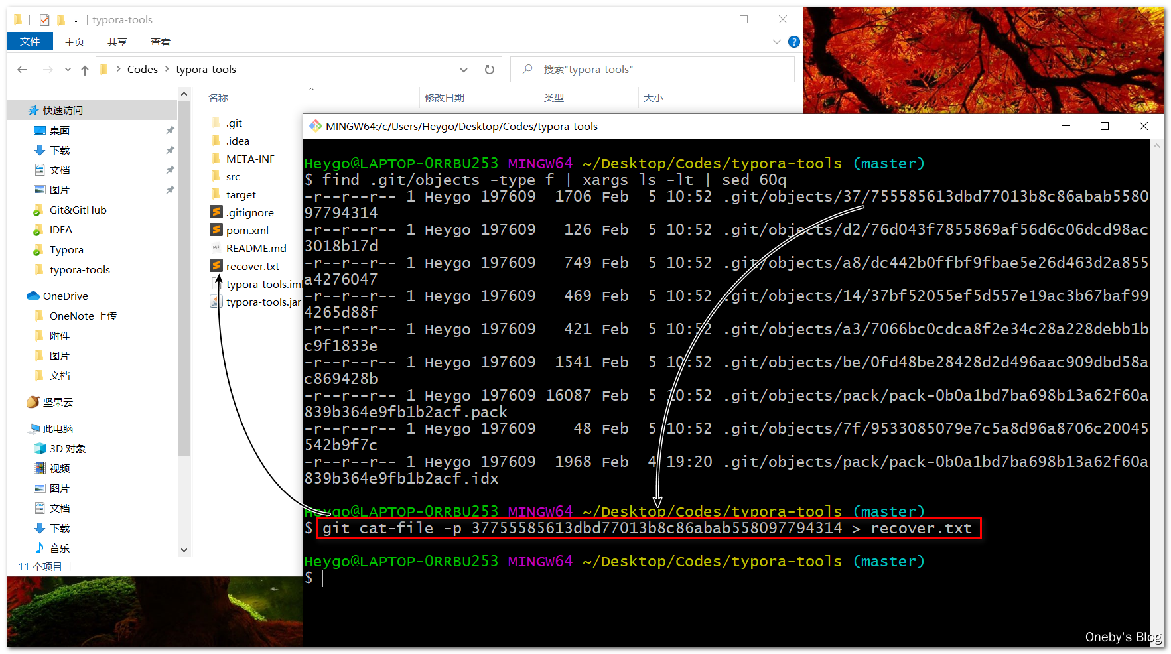This screenshot has height=654, width=1171.
Task: Switch to the 主页 ribbon tab
Action: [74, 42]
